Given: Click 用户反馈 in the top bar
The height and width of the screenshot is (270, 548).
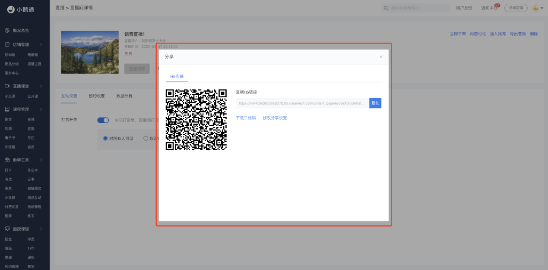Looking at the screenshot, I should click(464, 8).
